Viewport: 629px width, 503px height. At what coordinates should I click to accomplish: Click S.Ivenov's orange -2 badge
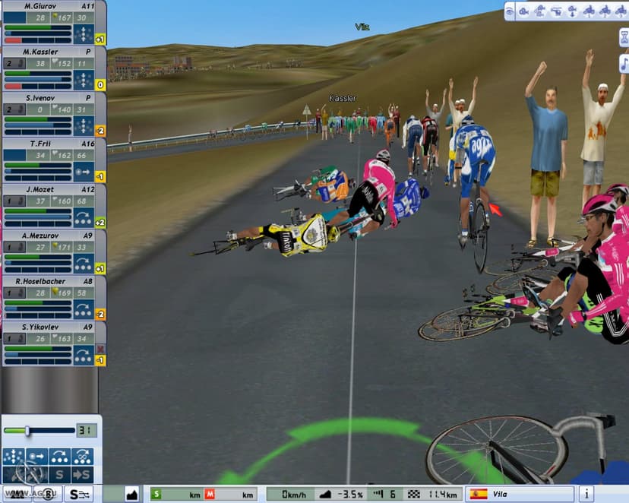click(100, 131)
